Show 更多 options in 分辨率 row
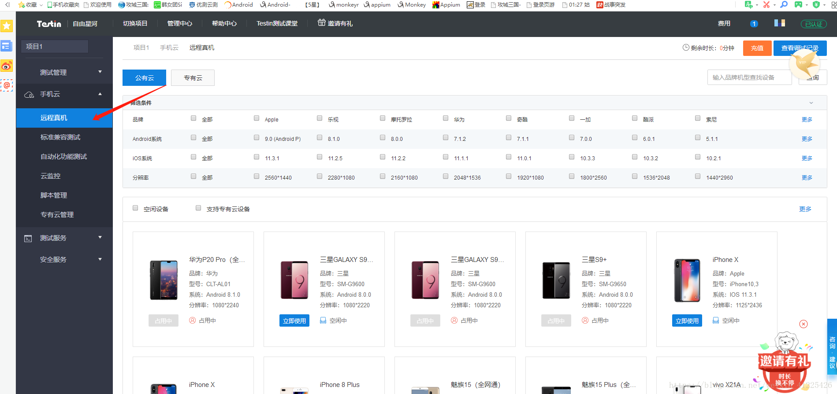The width and height of the screenshot is (837, 394). coord(807,178)
